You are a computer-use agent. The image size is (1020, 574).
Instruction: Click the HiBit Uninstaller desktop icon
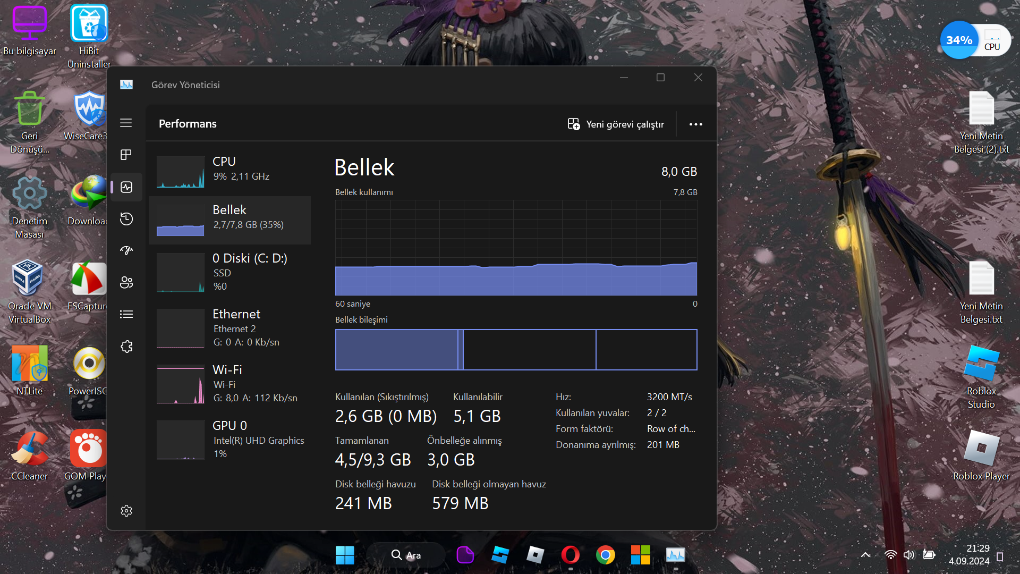pos(89,37)
